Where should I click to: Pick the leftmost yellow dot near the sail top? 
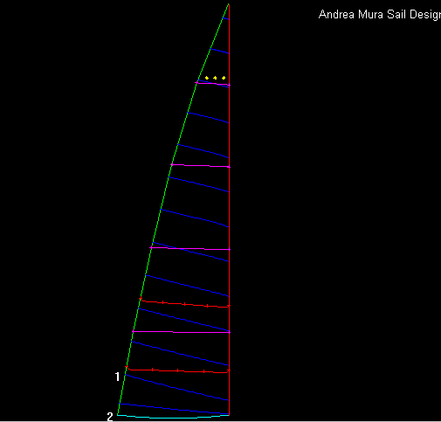pyautogui.click(x=207, y=78)
